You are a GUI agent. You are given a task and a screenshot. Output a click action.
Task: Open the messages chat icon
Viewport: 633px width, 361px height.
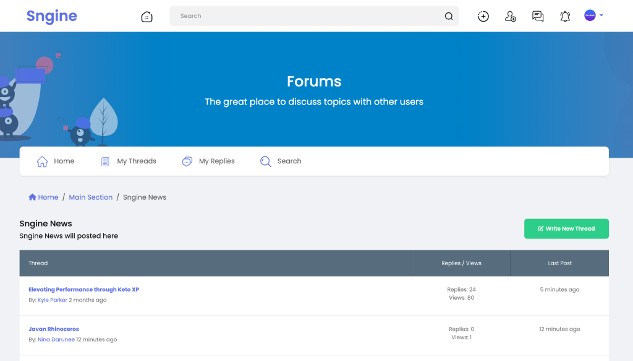coord(538,16)
